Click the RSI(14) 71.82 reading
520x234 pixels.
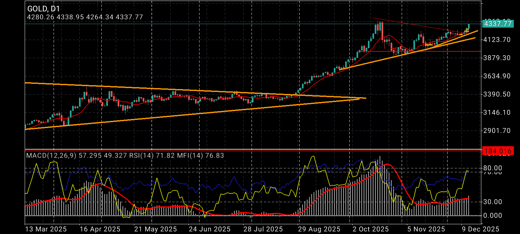(151, 155)
